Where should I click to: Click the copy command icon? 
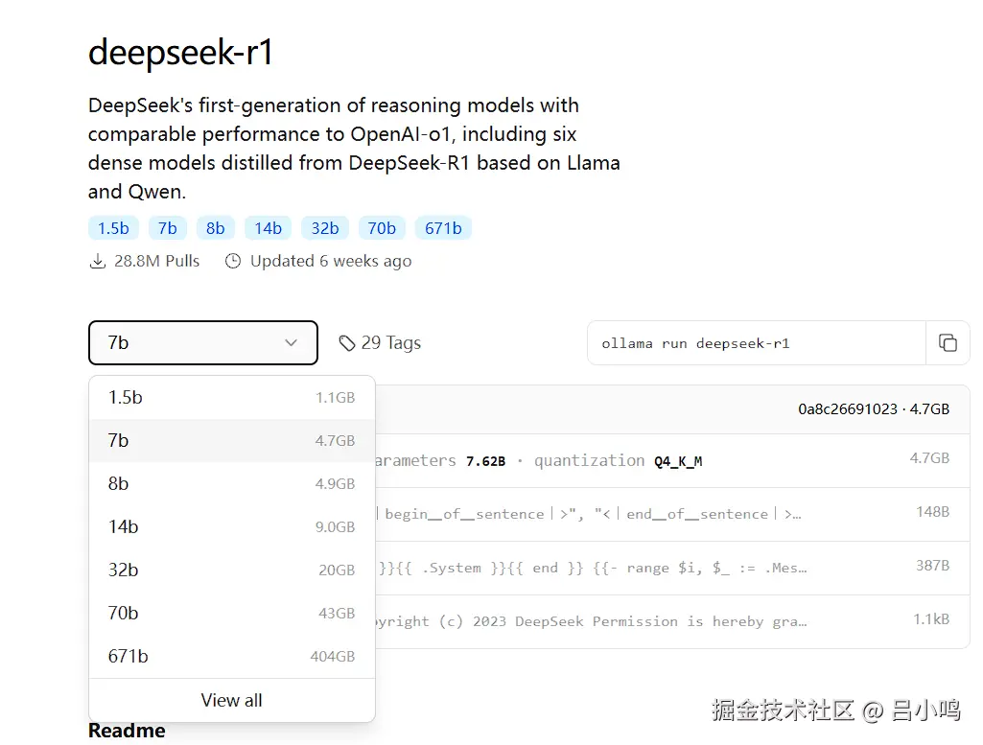click(x=948, y=343)
